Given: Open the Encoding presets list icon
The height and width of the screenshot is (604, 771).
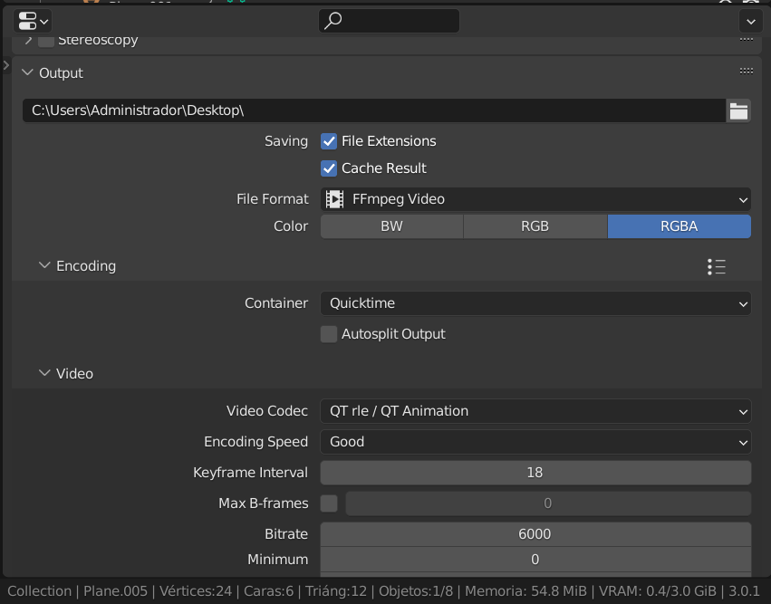Looking at the screenshot, I should click(717, 266).
